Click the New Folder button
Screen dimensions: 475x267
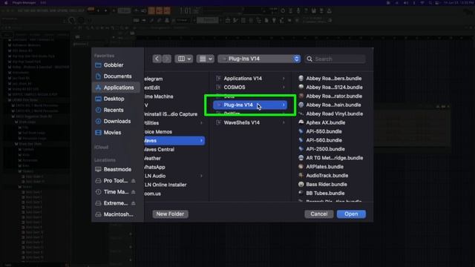point(170,214)
